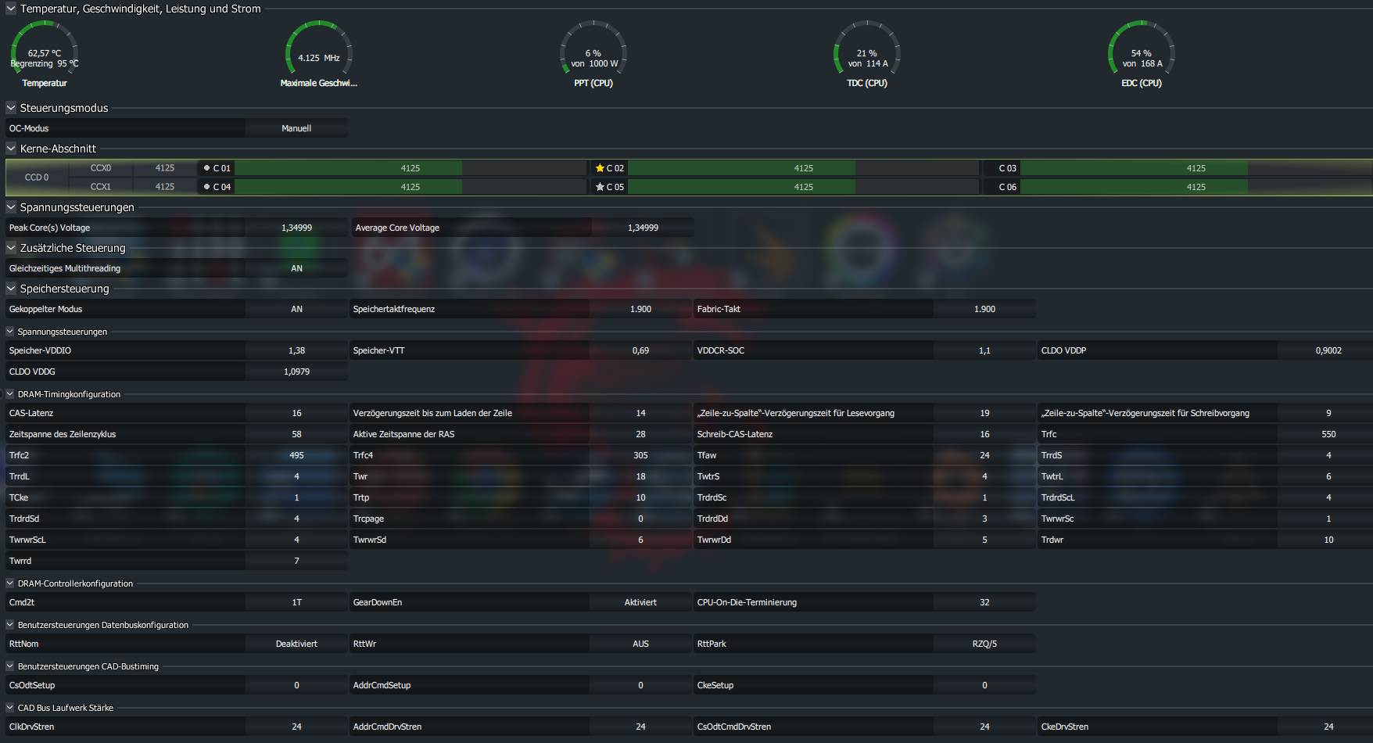Click the GearDownEn Aktiviert value
The image size is (1373, 743).
click(640, 602)
